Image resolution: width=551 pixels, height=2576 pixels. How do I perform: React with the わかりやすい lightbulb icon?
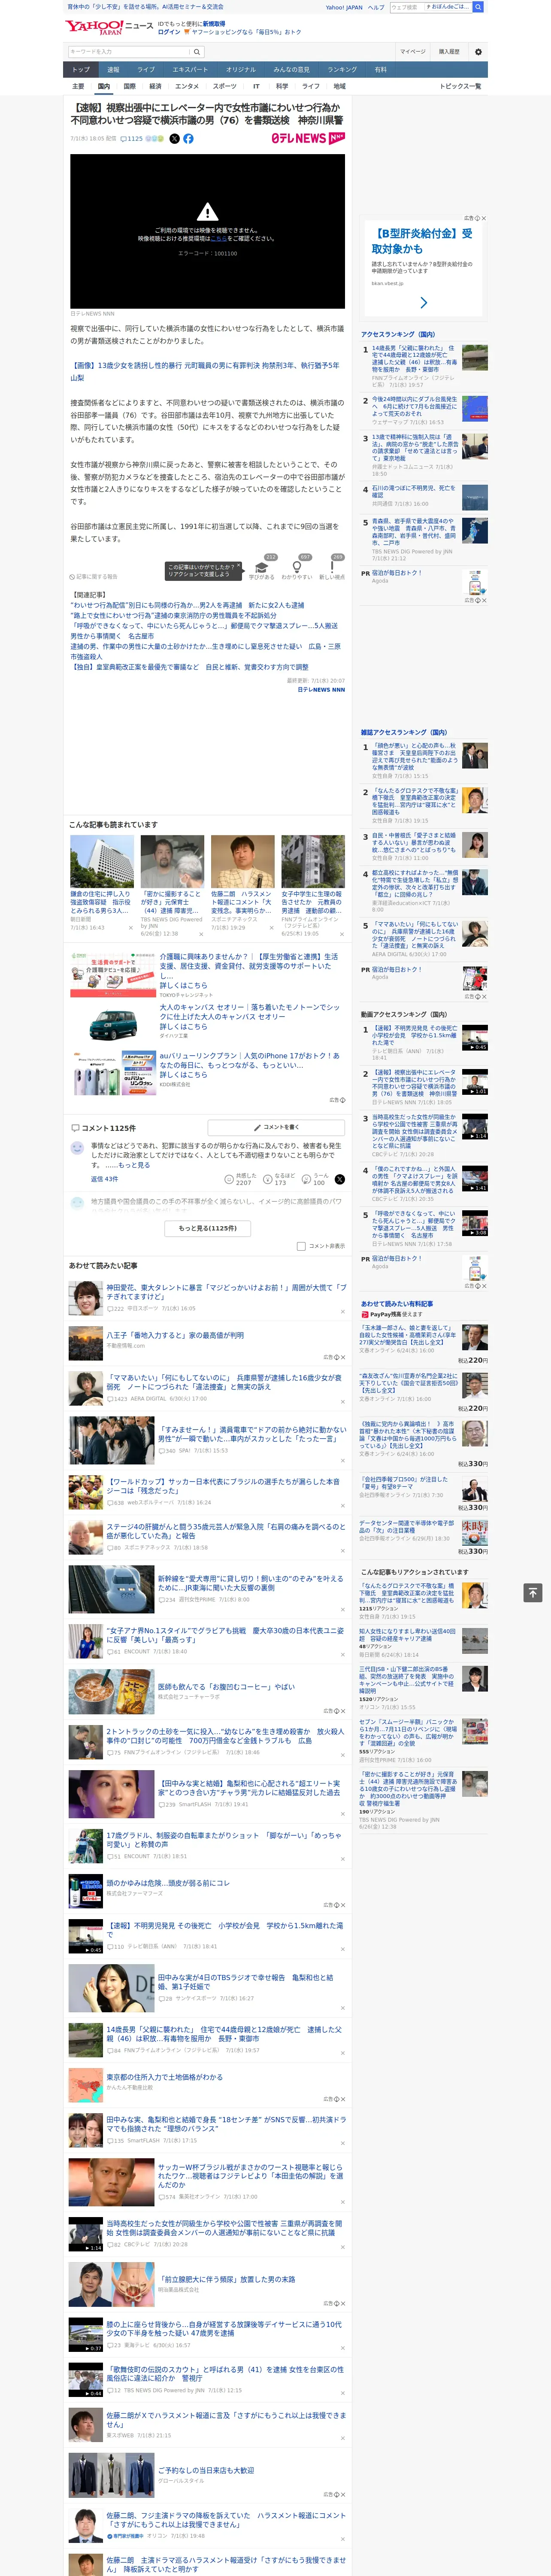(297, 567)
